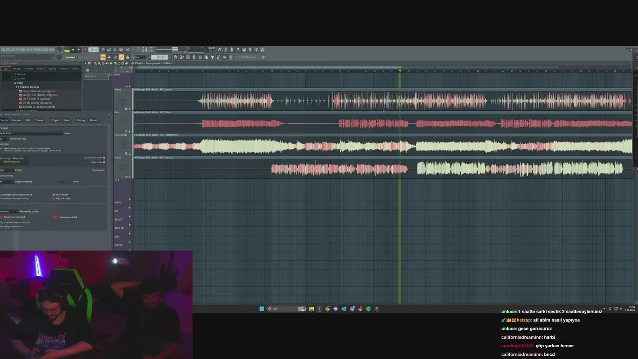Open Spotify from the taskbar
Image resolution: width=638 pixels, height=359 pixels.
pyautogui.click(x=368, y=309)
